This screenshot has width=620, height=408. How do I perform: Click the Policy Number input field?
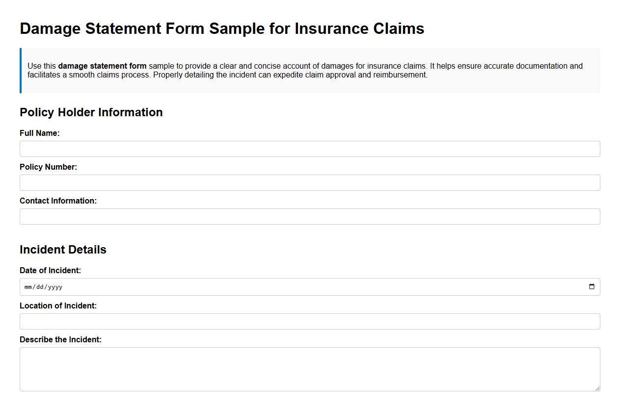(x=310, y=182)
